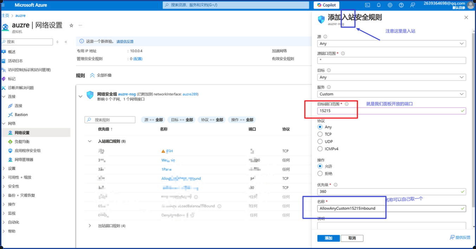Click the 操作 == 全部 filter pill
This screenshot has width=476, height=249.
[243, 120]
